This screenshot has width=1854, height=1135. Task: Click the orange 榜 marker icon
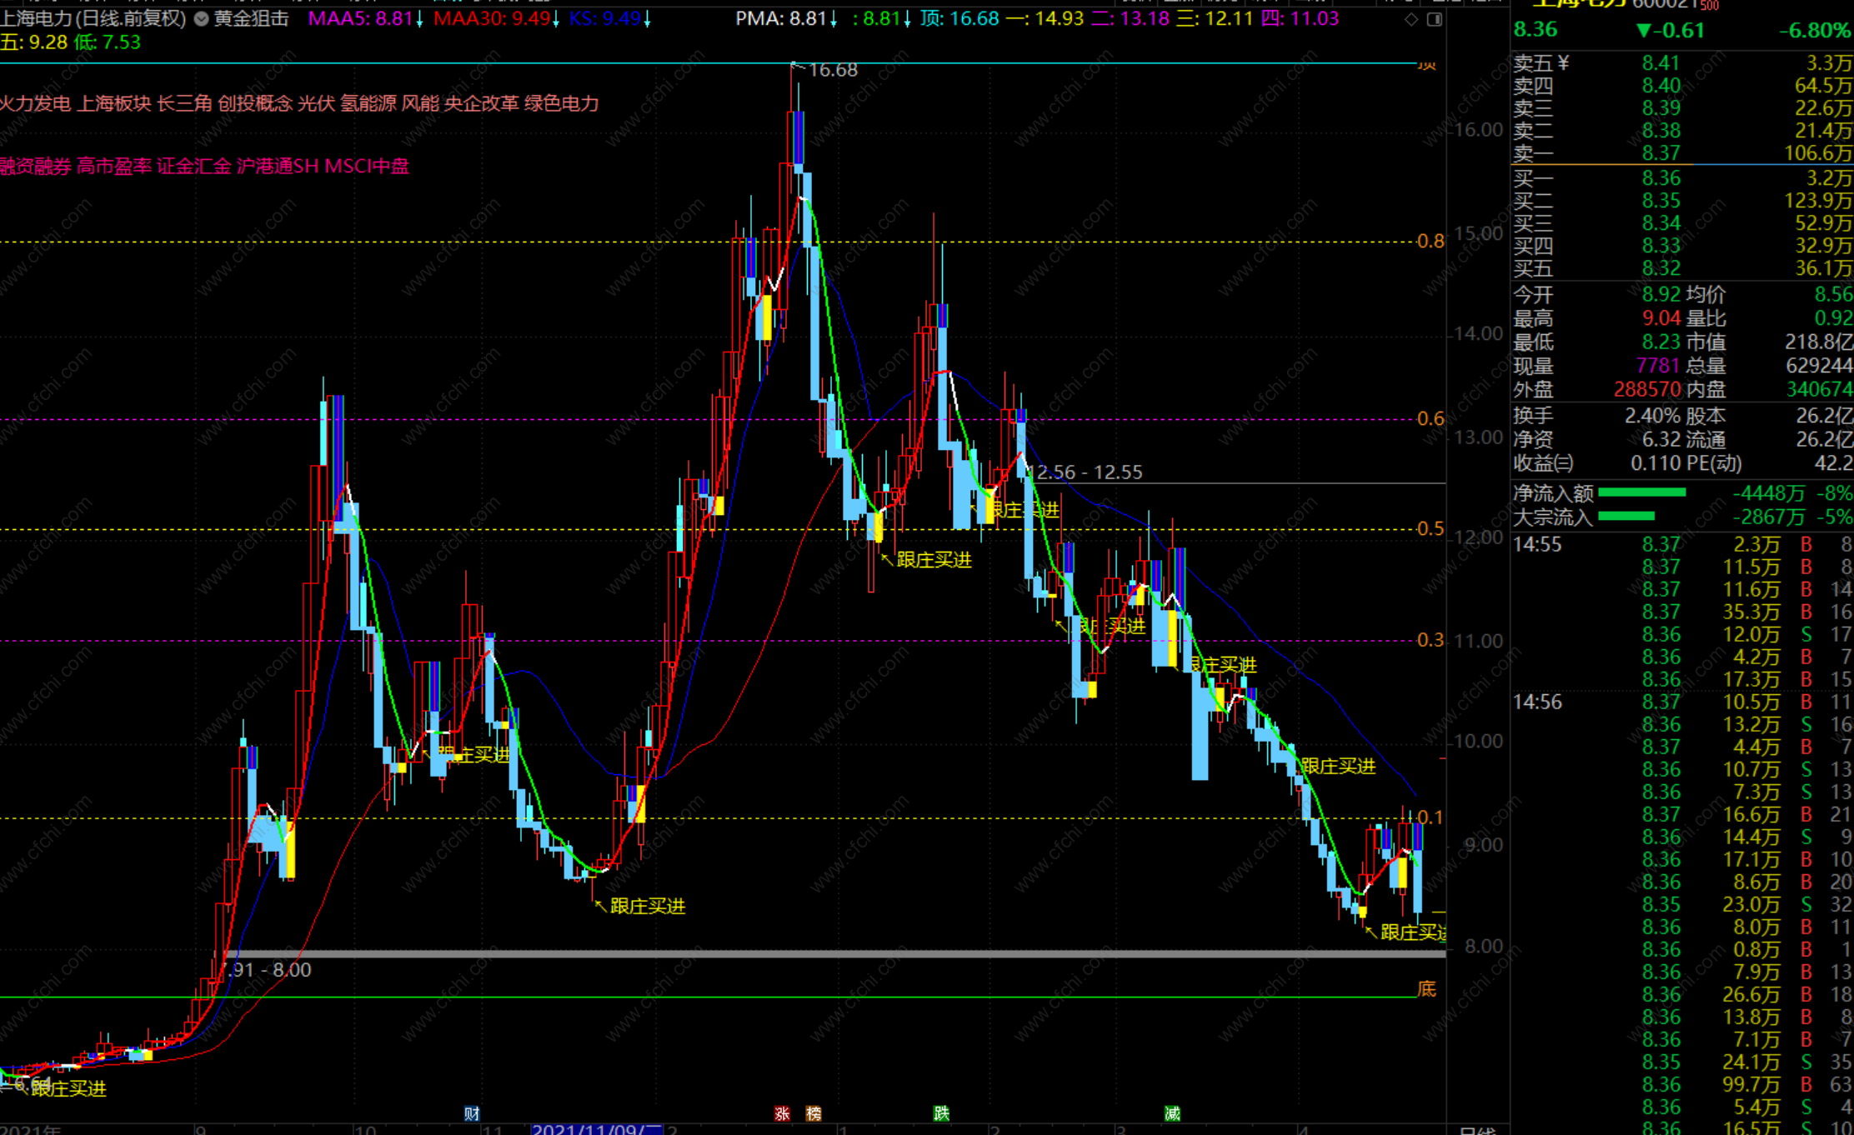[x=814, y=1113]
